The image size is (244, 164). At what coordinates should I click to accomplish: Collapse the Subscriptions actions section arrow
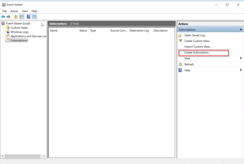point(241,29)
